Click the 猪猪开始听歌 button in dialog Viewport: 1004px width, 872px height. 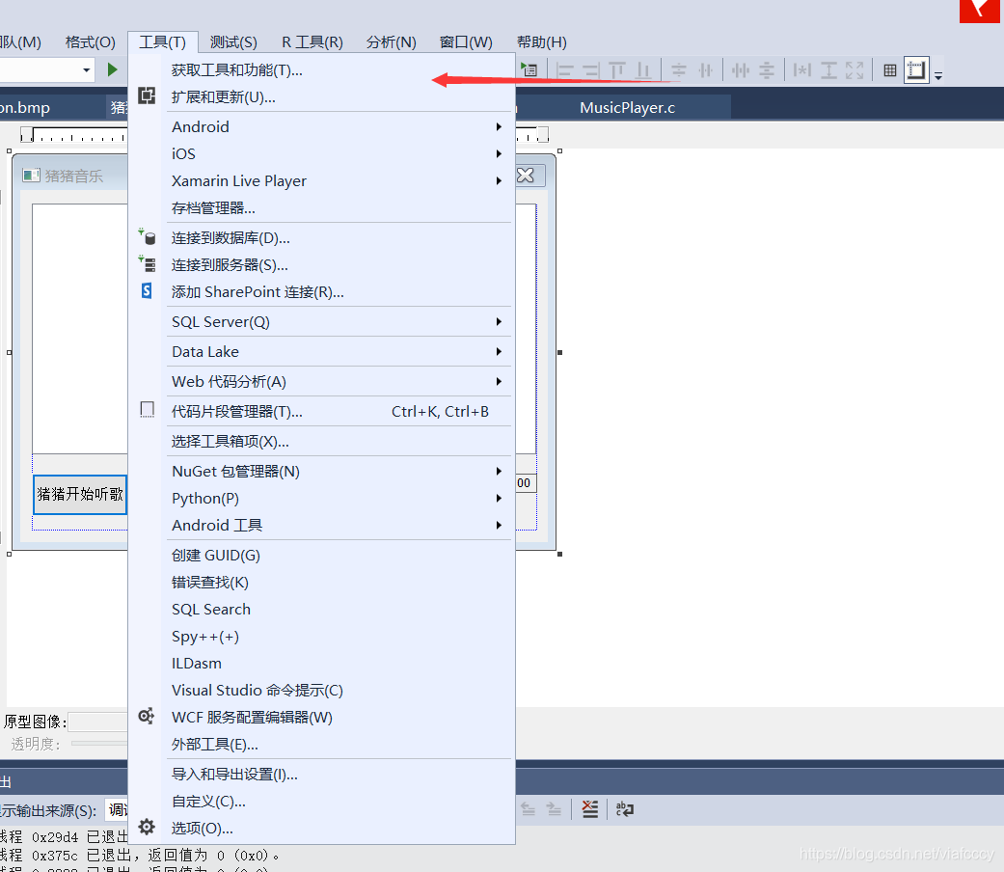80,494
